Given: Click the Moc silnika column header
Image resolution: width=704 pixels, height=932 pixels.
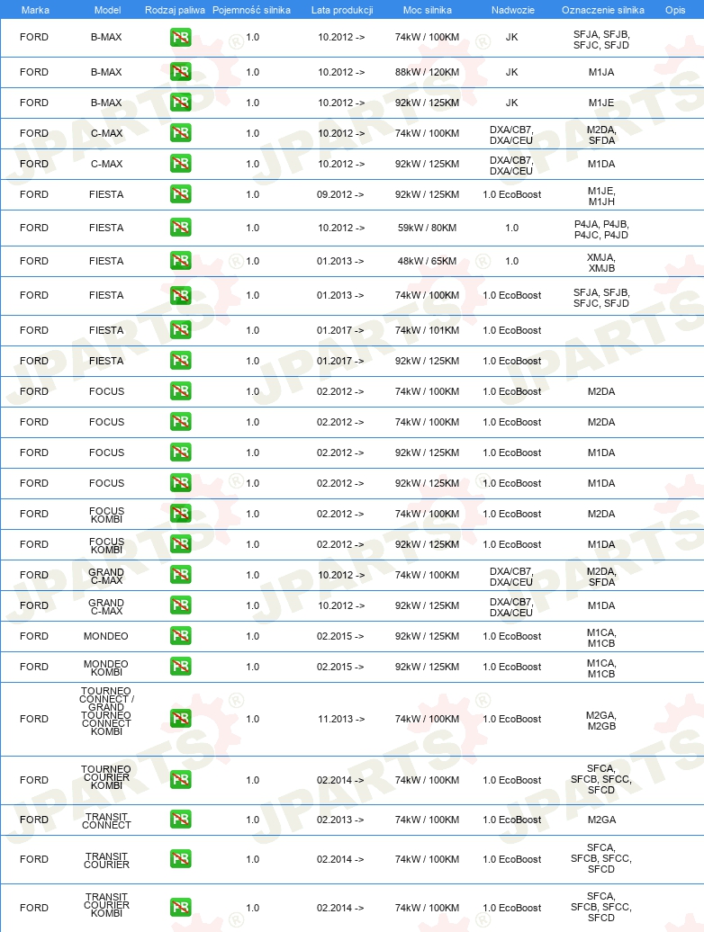Looking at the screenshot, I should point(427,10).
